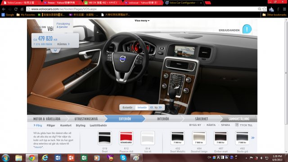Open the SÄKERHET step
Image resolution: width=288 pixels, height=162 pixels.
(202, 119)
